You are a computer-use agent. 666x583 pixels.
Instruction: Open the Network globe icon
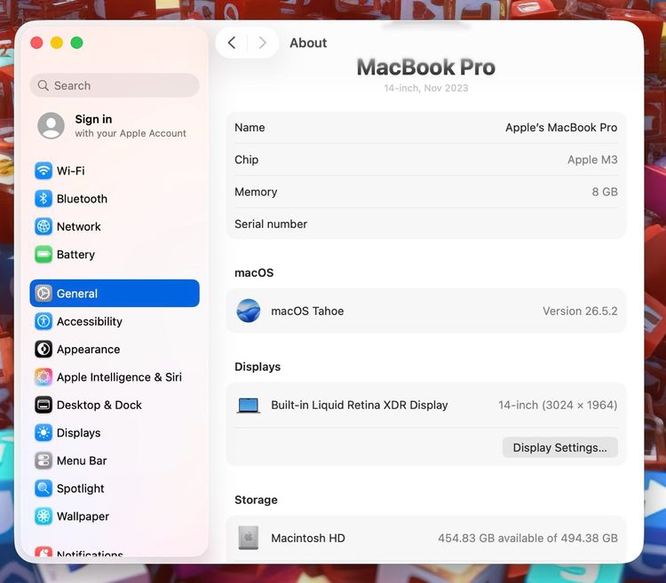point(44,226)
